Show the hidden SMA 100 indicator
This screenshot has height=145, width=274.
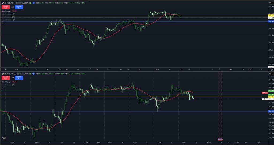click(x=13, y=14)
